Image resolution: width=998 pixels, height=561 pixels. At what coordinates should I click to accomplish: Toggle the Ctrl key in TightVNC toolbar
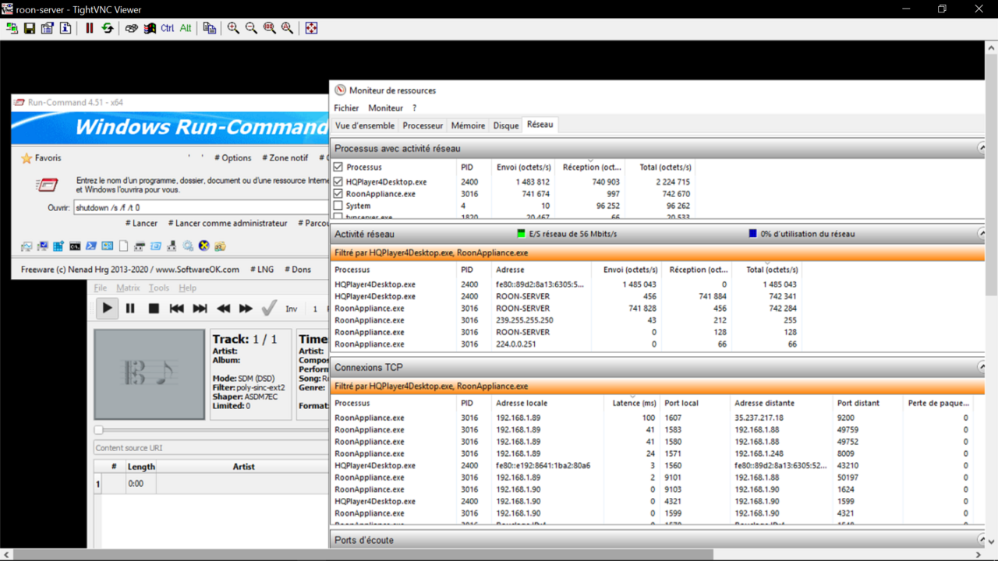pyautogui.click(x=168, y=28)
